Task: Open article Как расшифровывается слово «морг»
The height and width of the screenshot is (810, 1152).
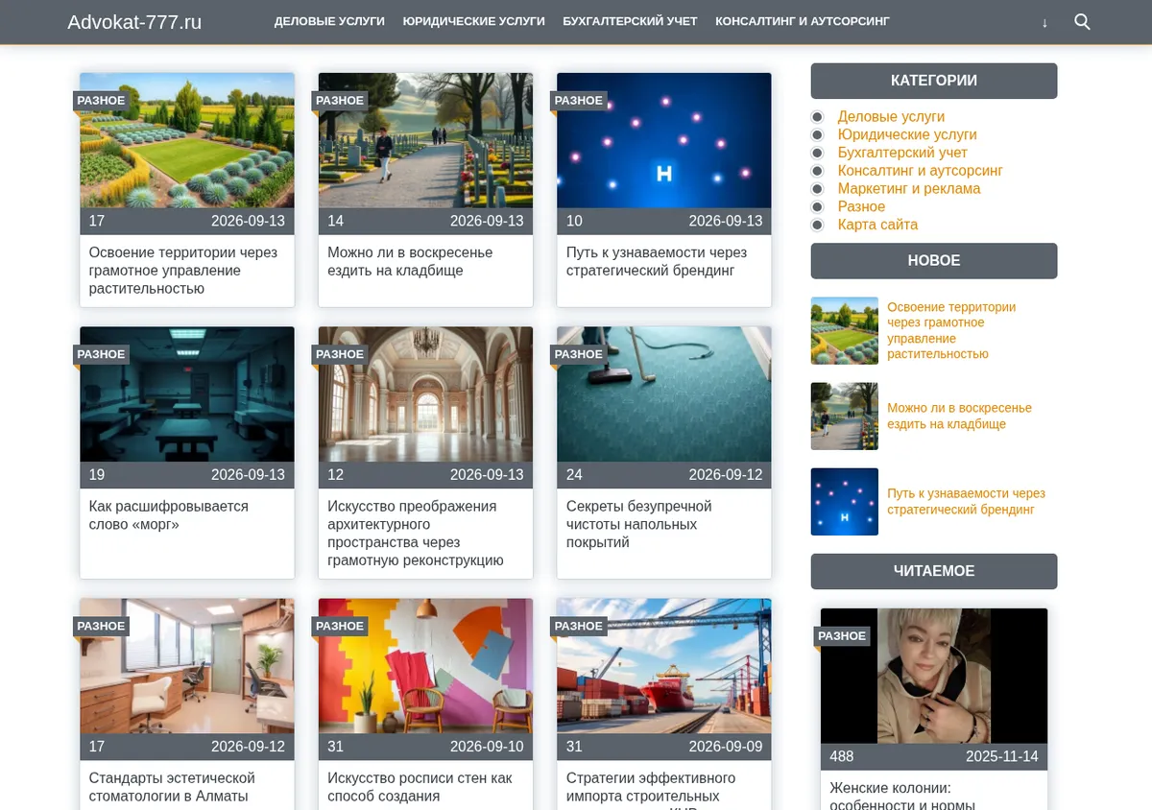Action: click(x=169, y=515)
